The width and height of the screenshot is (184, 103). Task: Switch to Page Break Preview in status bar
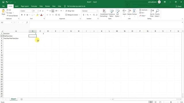click(x=160, y=102)
